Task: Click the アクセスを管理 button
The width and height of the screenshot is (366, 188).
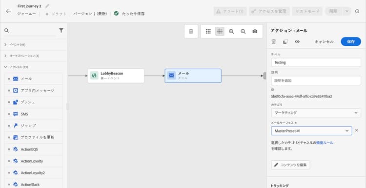Action: pyautogui.click(x=269, y=11)
